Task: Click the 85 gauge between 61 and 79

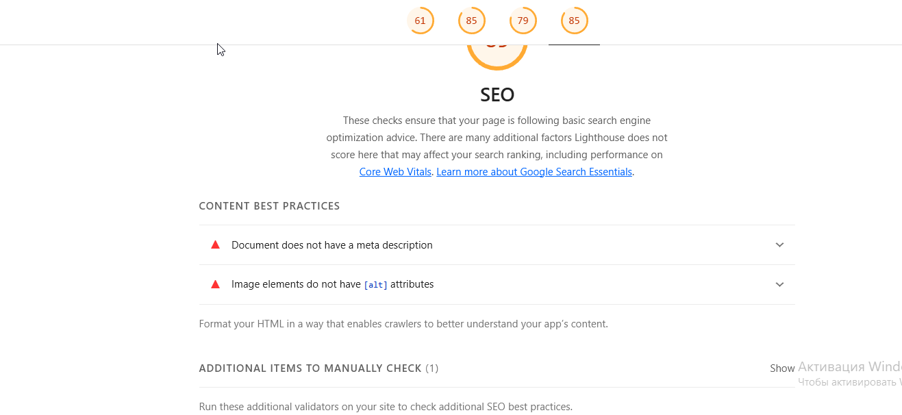Action: [x=471, y=21]
